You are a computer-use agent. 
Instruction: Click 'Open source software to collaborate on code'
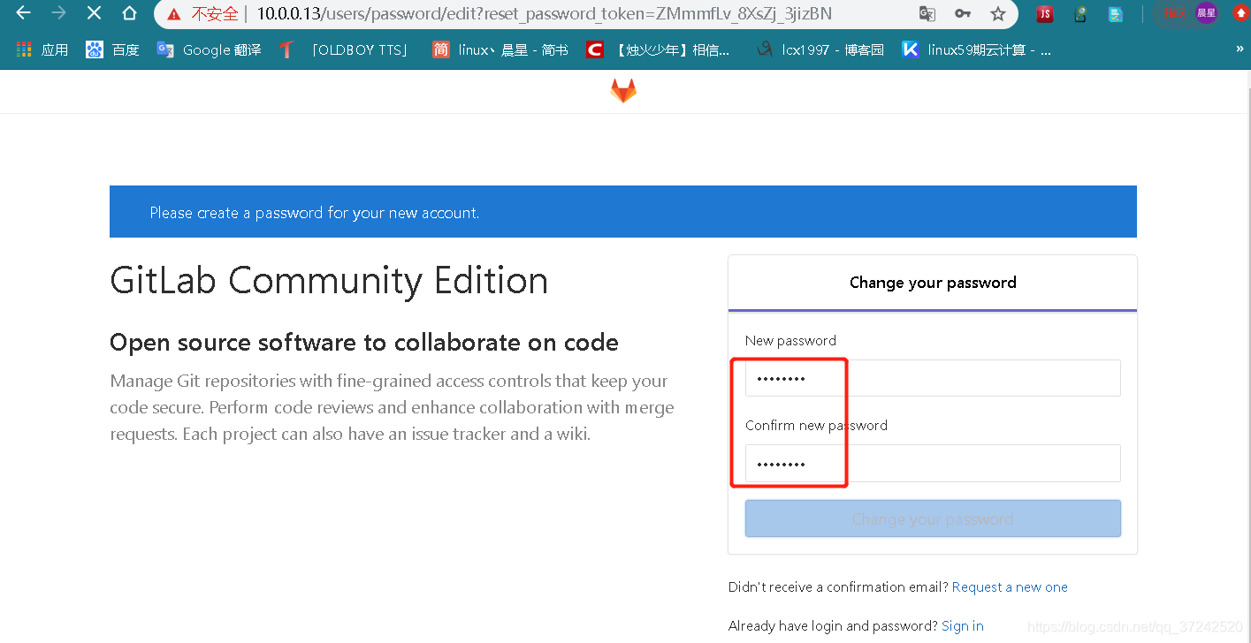[364, 343]
